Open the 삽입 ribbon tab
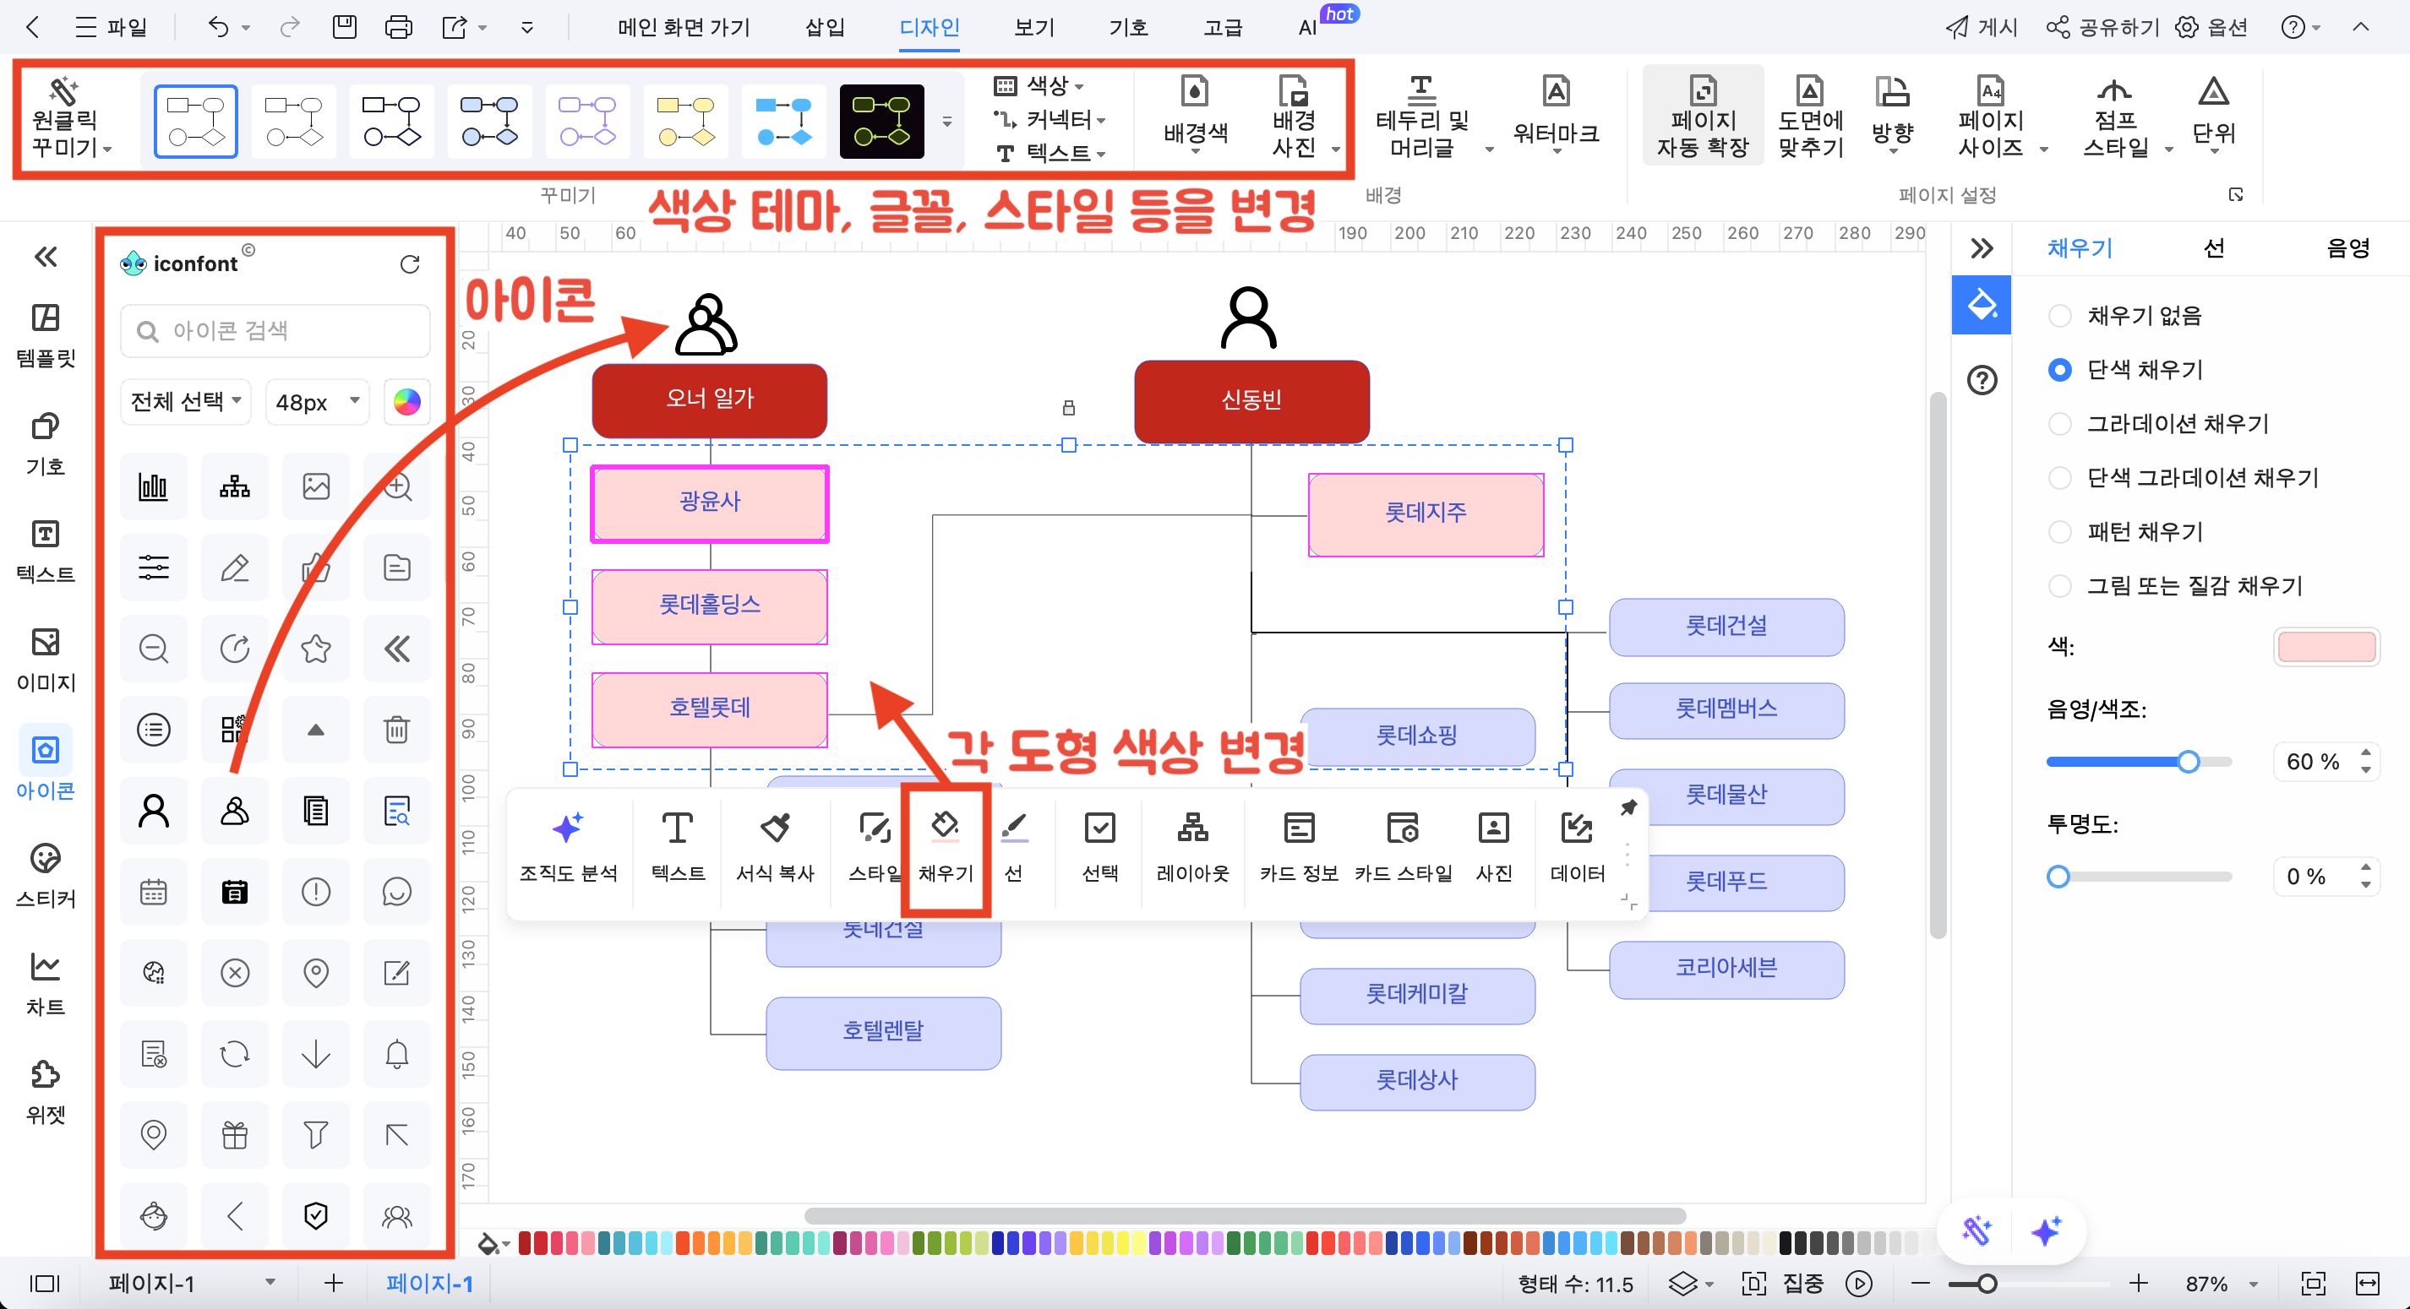2410x1309 pixels. coord(824,27)
